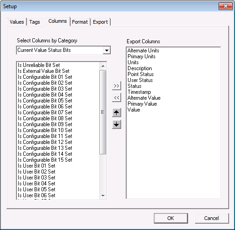This screenshot has width=235, height=230.
Task: Select 'Is Configurable Bit 07 Set'
Action: [45, 112]
